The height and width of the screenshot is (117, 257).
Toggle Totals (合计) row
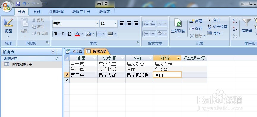pos(214,20)
